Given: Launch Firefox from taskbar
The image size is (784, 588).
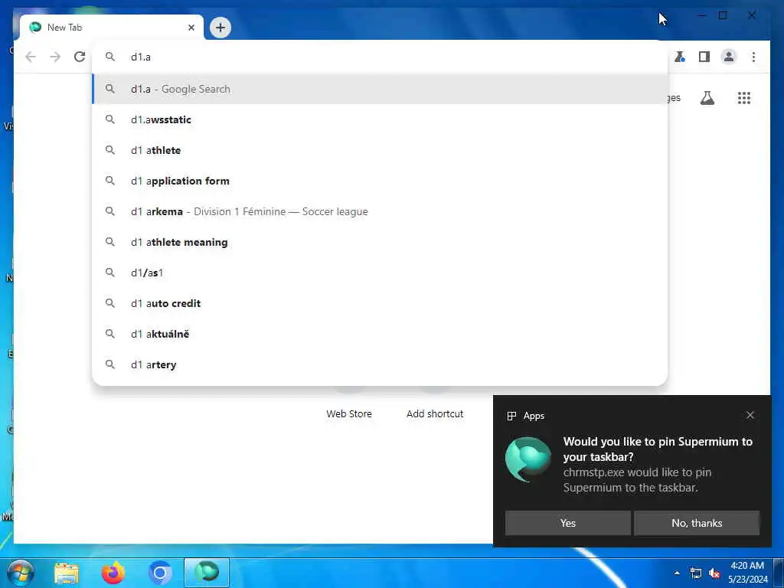Looking at the screenshot, I should 113,573.
